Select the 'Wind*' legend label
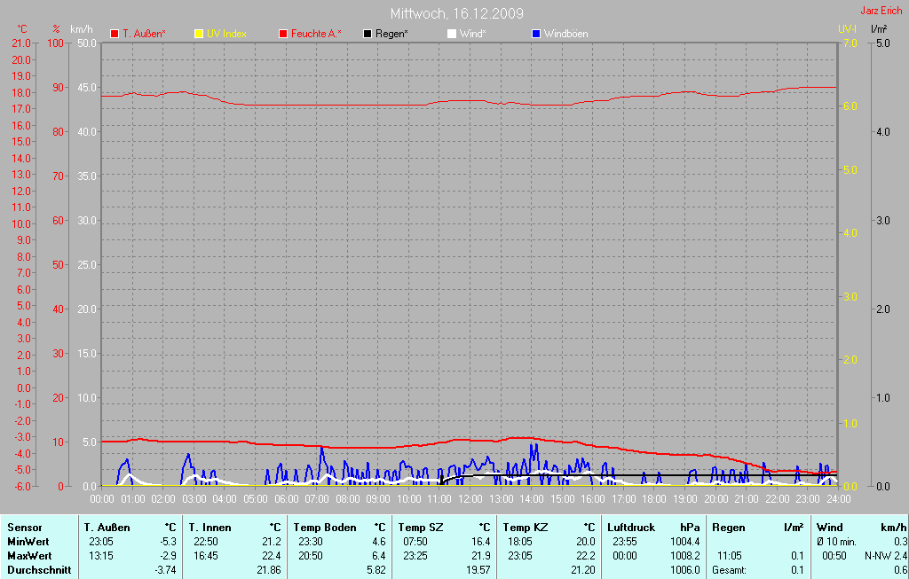 tap(472, 34)
